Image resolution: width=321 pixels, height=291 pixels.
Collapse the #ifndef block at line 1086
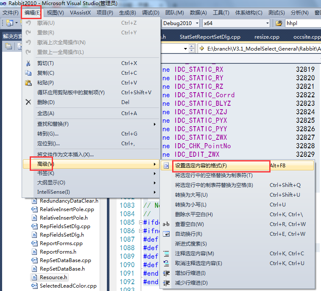coord(141,231)
